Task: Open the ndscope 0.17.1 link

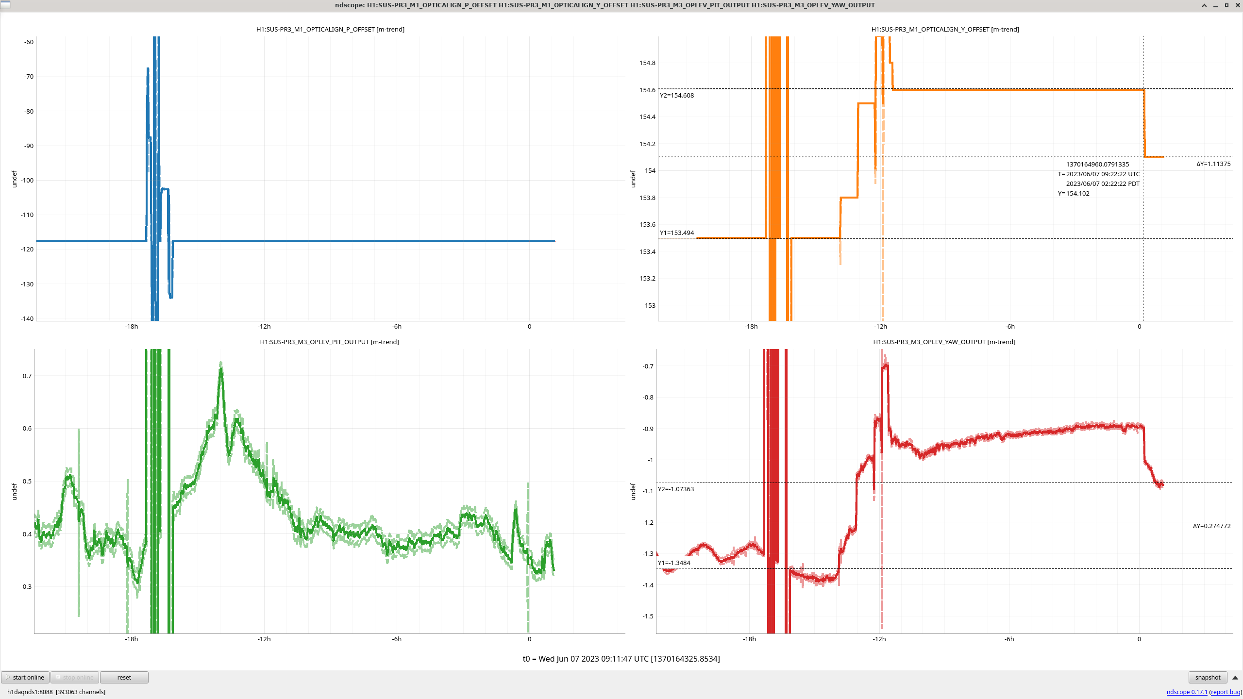Action: pos(1186,692)
